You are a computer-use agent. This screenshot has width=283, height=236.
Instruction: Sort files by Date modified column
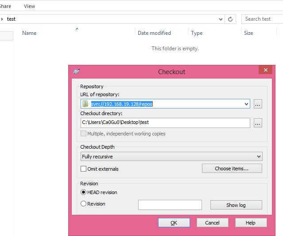click(154, 33)
